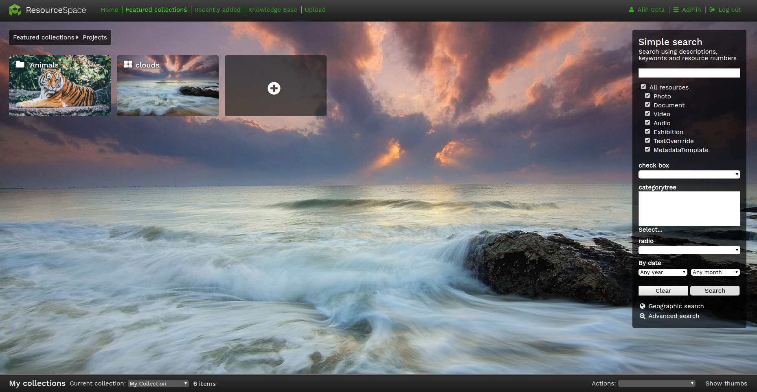Click inside the categorytree box
Screen dimensions: 757x392
coord(689,209)
